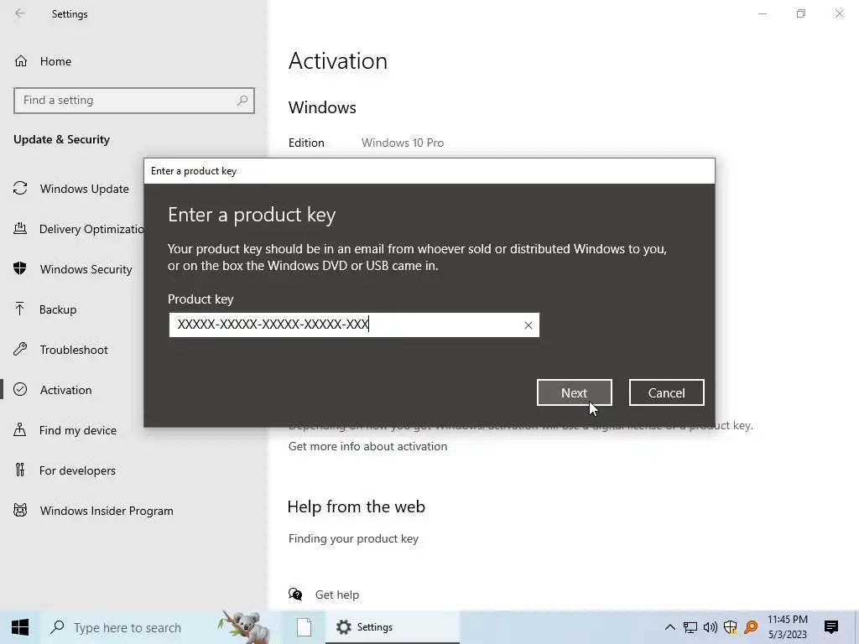The image size is (859, 644).
Task: Cancel the product key dialog
Action: coord(666,392)
